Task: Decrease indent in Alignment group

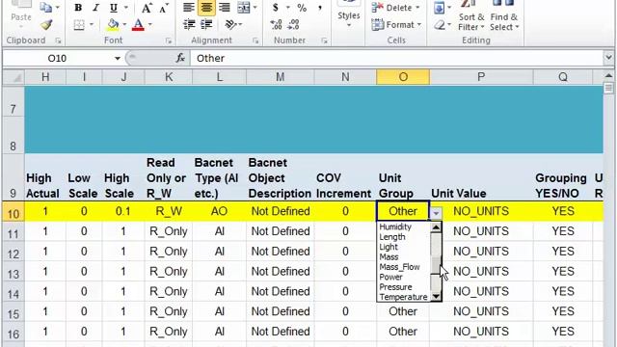Action: click(x=189, y=25)
